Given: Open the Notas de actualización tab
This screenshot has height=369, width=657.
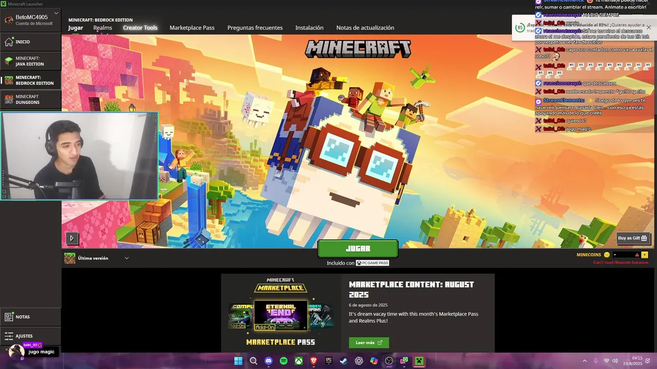Looking at the screenshot, I should [365, 28].
